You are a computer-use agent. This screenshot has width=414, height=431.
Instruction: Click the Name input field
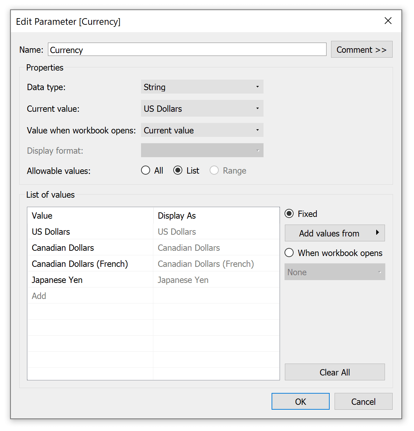(x=187, y=50)
